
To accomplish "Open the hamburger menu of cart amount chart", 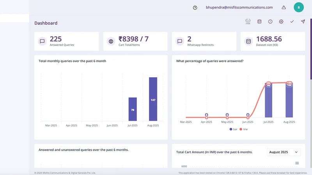I will coord(297,163).
